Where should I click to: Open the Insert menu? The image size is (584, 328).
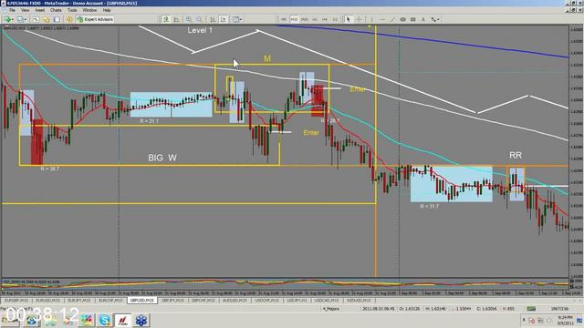(40, 10)
